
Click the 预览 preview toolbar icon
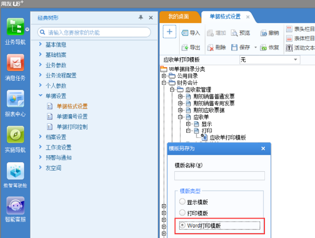(x=234, y=33)
